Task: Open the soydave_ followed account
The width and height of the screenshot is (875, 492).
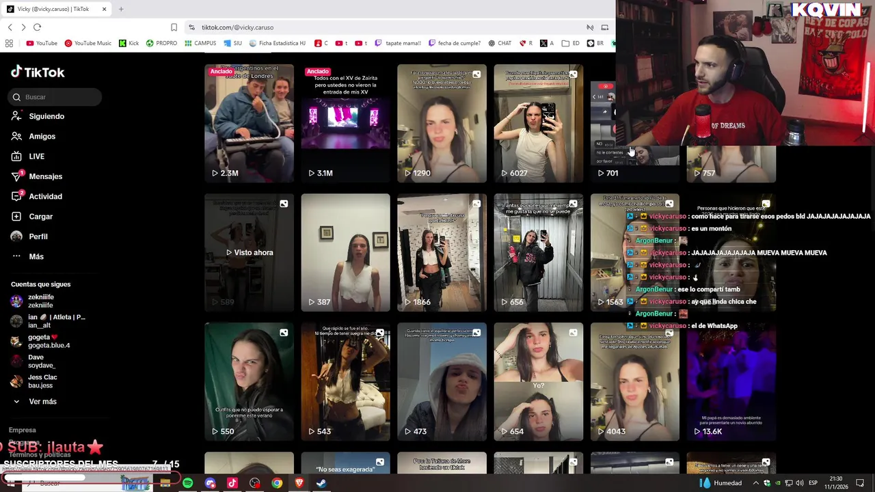Action: click(33, 361)
